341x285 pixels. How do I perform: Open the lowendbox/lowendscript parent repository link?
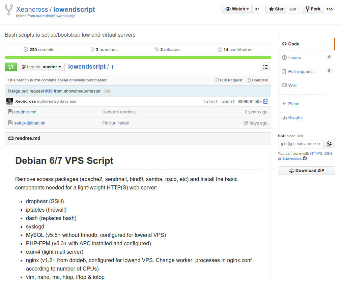(x=56, y=16)
